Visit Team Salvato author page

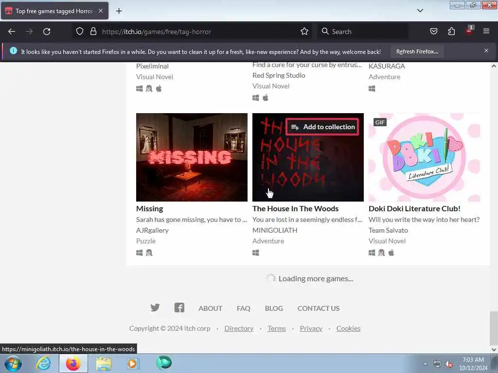pyautogui.click(x=388, y=230)
